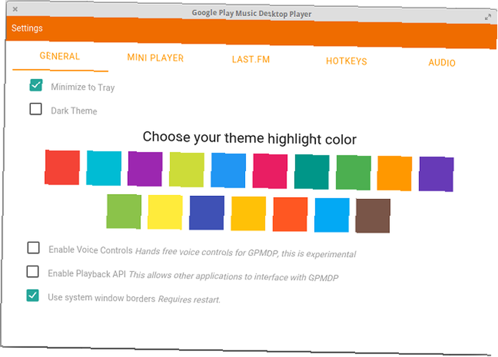Choose the brown highlight color swatch
The height and width of the screenshot is (357, 498).
pos(373,216)
